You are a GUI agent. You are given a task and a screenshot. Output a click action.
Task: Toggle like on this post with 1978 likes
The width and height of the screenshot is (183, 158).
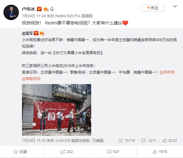coord(160,152)
